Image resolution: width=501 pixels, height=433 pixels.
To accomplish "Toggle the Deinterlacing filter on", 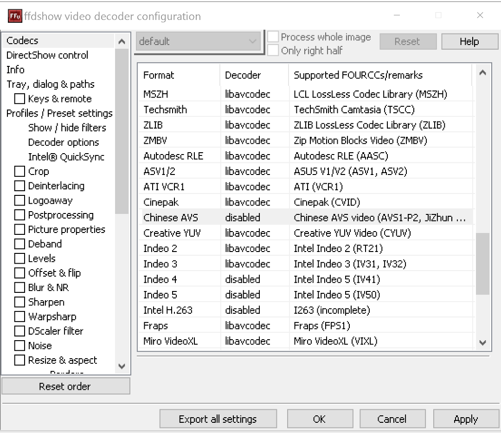I will [19, 186].
